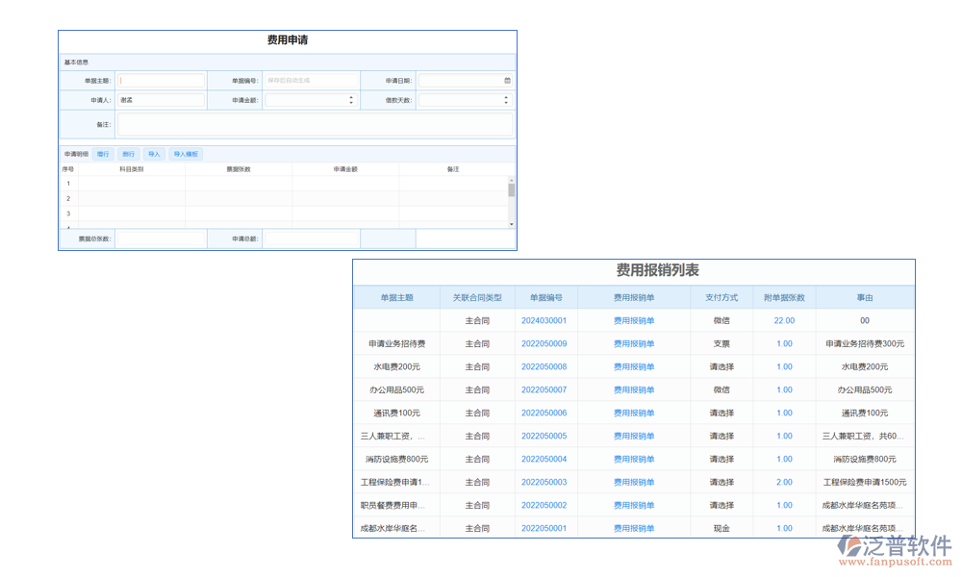
Task: Click the 附单据张数 column header
Action: pyautogui.click(x=784, y=297)
